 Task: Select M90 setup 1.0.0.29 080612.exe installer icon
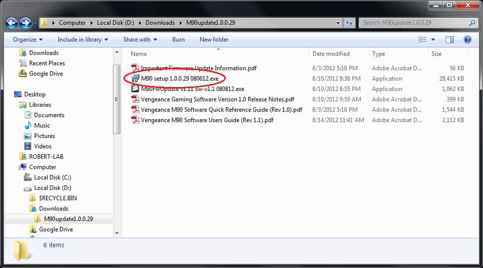pos(135,78)
